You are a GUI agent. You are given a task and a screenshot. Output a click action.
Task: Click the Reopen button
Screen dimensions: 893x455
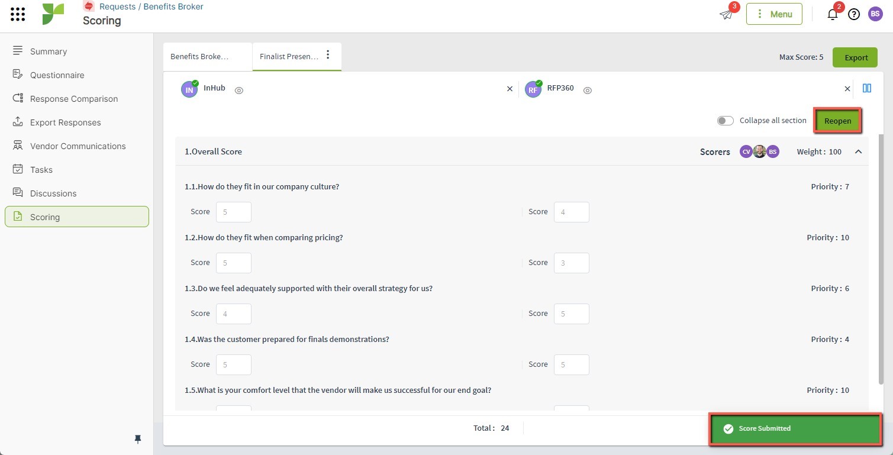point(837,121)
